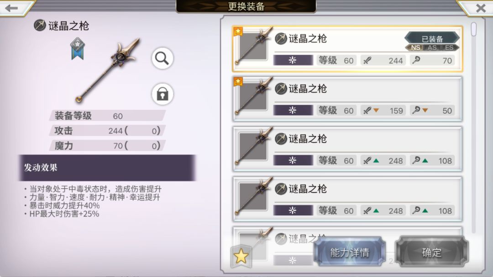Click the blue ribbon badge icon
The image size is (493, 277).
tap(77, 49)
